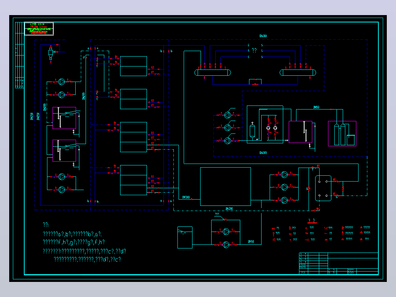Click the top pump of the three pumps feeding the heat exchanger
Screen dimensions: 396x297
(284, 174)
